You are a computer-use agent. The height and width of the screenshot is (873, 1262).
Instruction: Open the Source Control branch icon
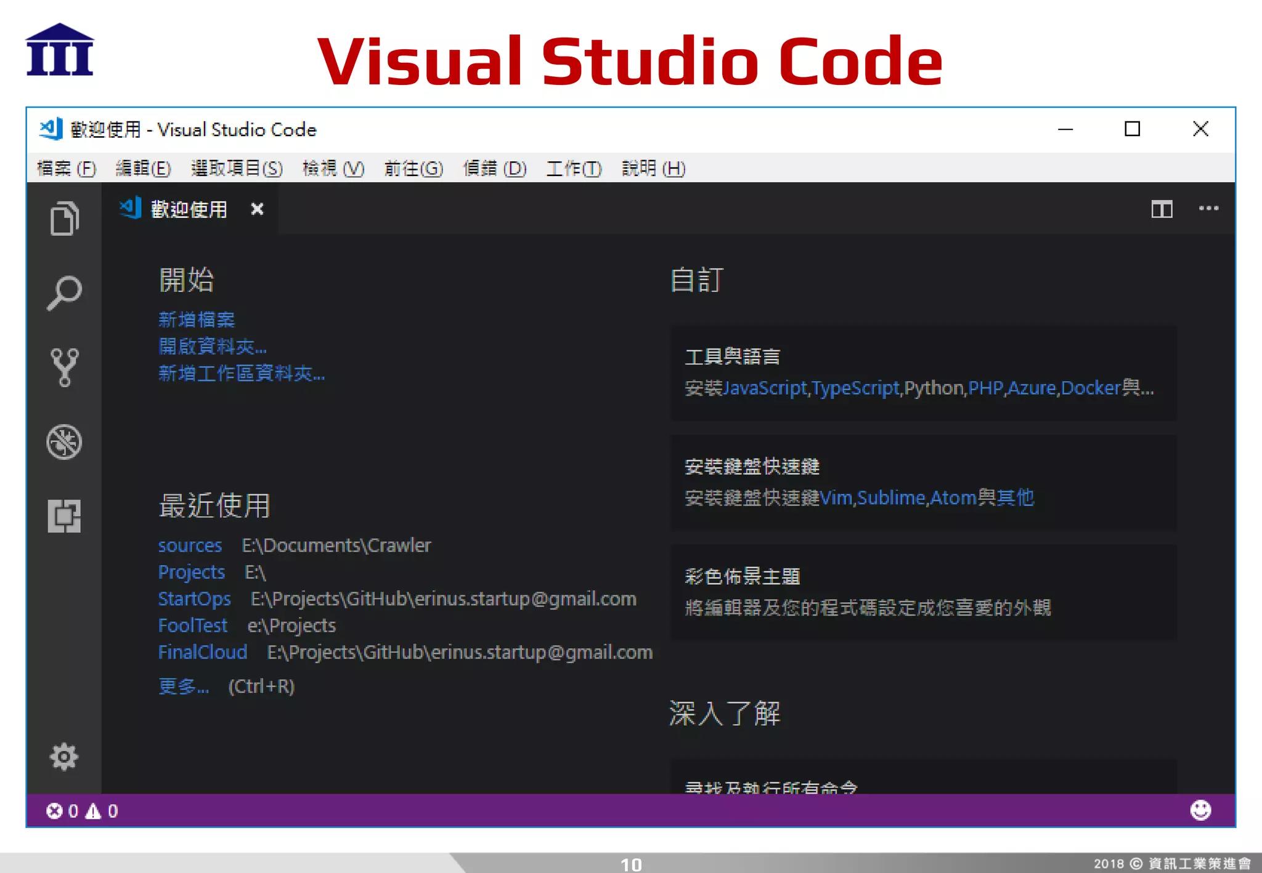tap(64, 367)
